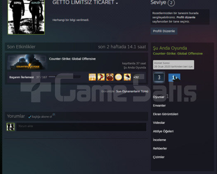This screenshot has height=174, width=217.
Task: Open the Videolar section
Action: click(159, 123)
